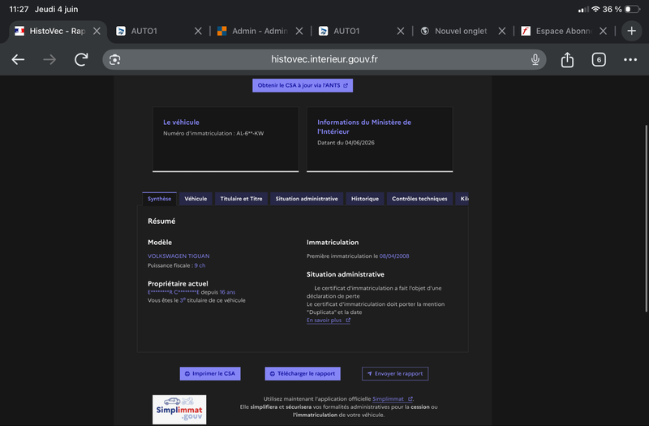Click Envoyer le rapport button

click(x=395, y=373)
